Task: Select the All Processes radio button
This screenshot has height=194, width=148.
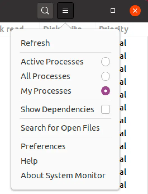Action: point(106,76)
